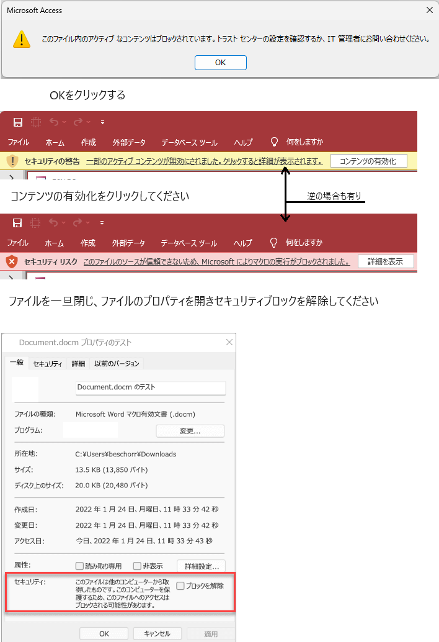Select 外部データ tab in the upper Access ribbon
439x642 pixels.
coord(129,142)
